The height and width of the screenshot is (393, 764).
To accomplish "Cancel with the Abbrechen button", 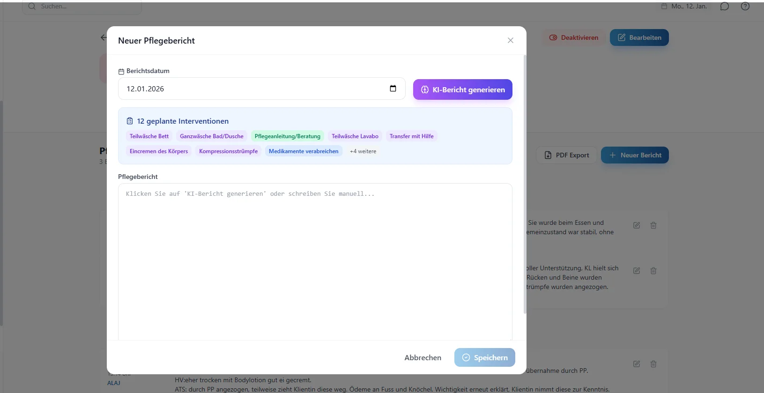I will tap(423, 357).
